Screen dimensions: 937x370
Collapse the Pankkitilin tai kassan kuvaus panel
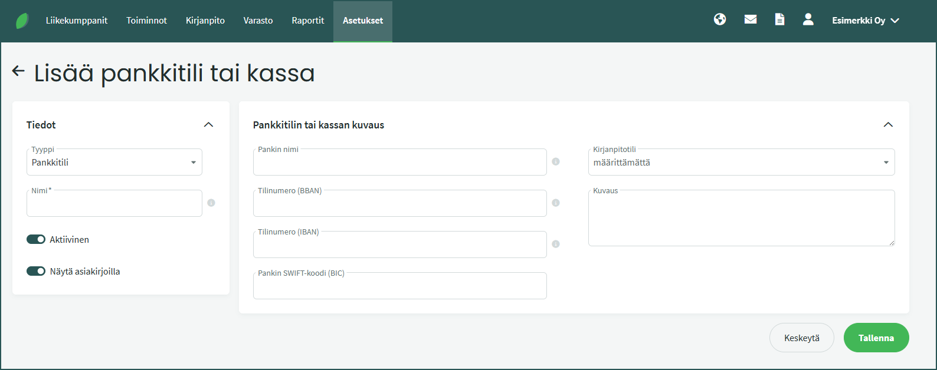click(888, 125)
